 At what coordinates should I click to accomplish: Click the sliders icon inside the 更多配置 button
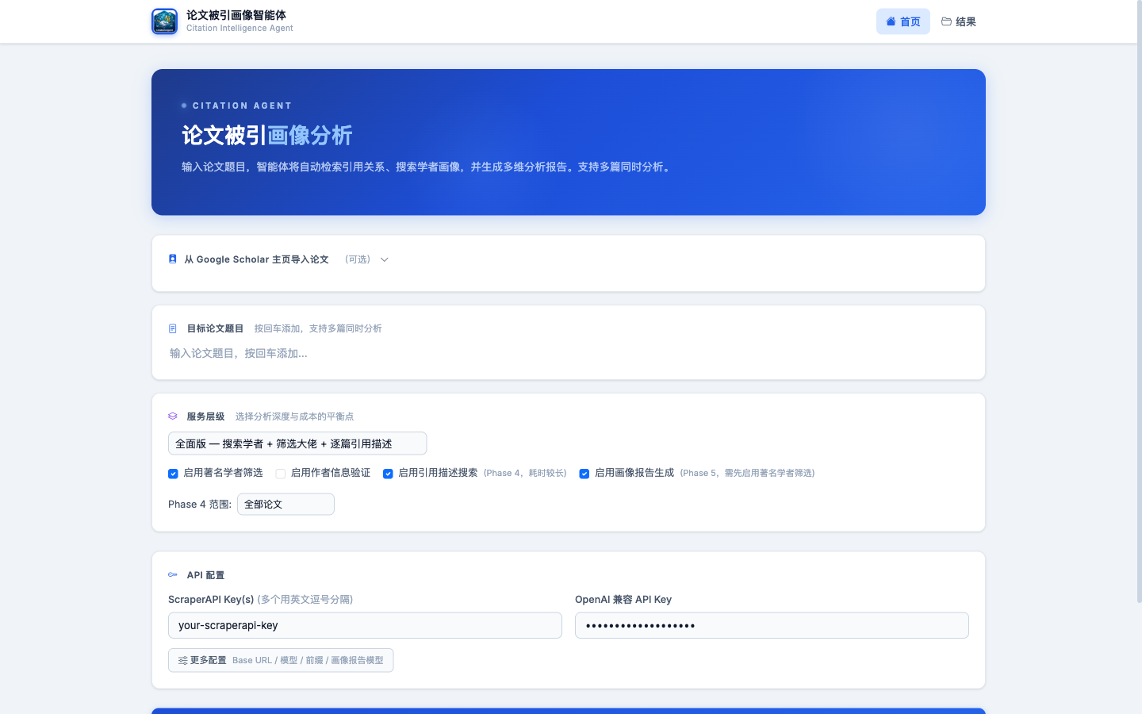click(x=180, y=659)
